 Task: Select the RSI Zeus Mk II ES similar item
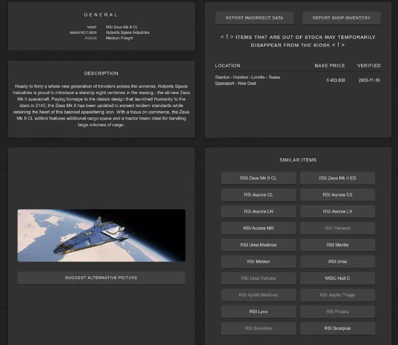click(337, 178)
